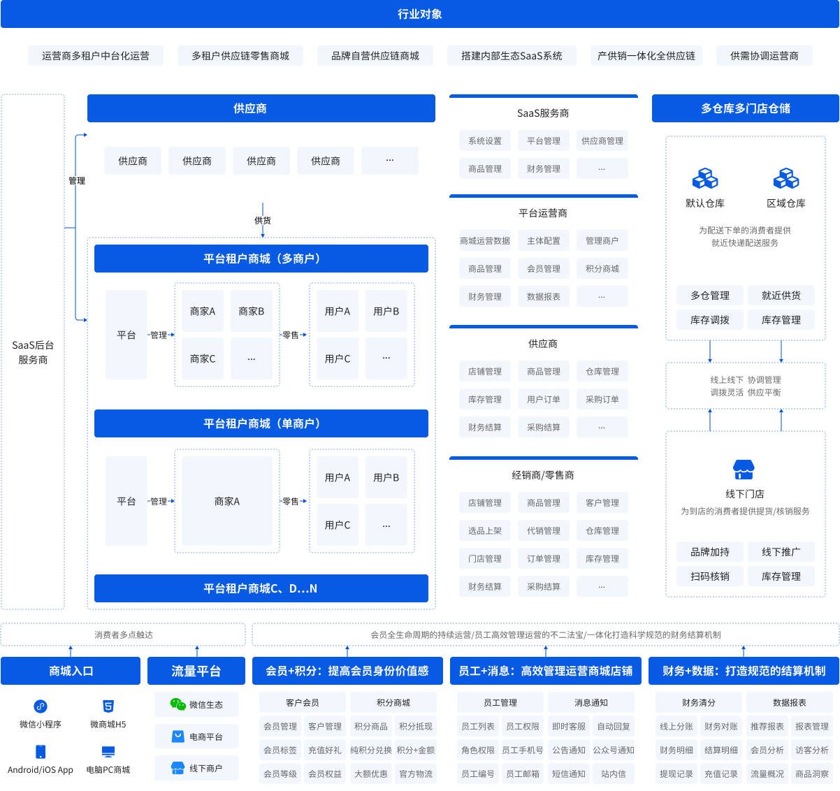The image size is (840, 791).
Task: Click the 商家A box in 单商户 section
Action: point(227,501)
